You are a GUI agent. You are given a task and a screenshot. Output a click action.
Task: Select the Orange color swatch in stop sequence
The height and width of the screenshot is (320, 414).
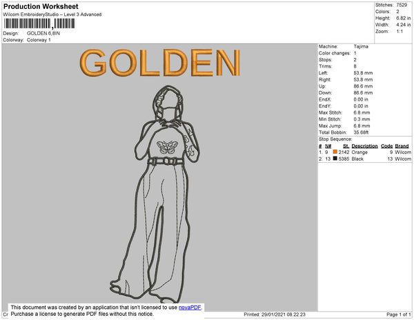pyautogui.click(x=335, y=152)
